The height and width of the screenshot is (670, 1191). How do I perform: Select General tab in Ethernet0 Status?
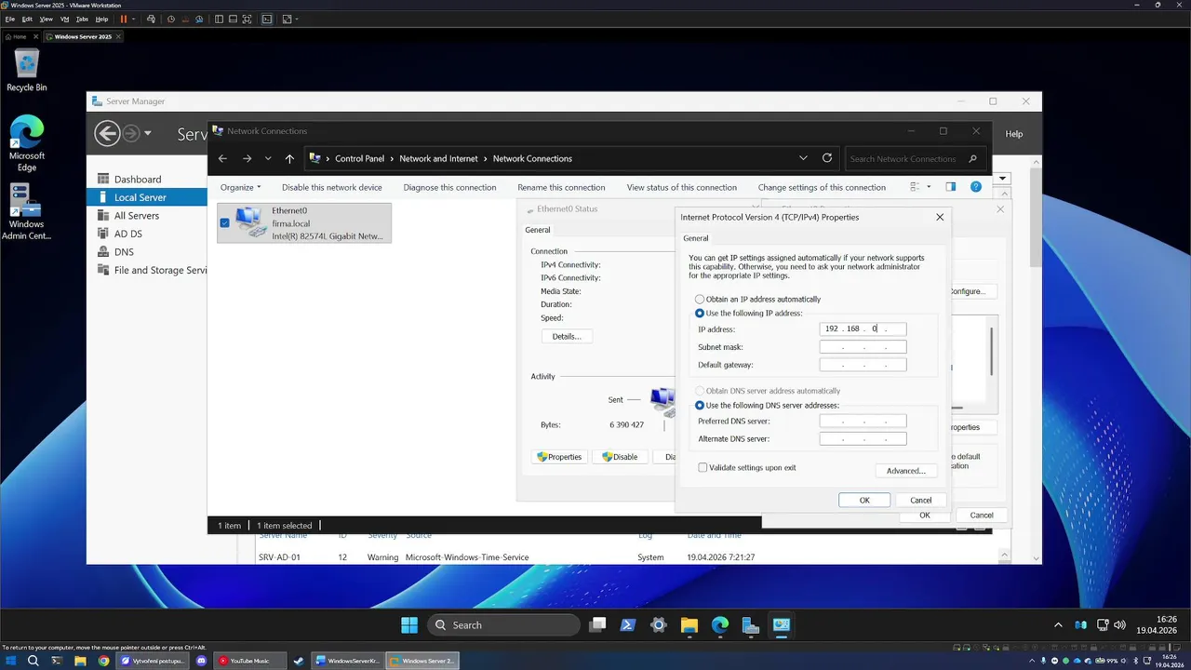[538, 230]
